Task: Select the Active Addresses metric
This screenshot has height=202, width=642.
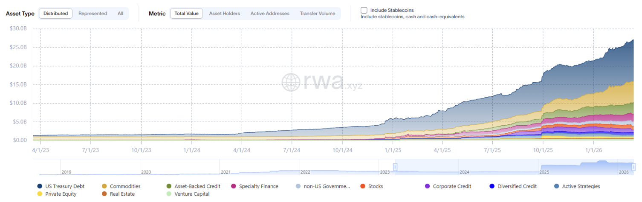Action: point(270,14)
